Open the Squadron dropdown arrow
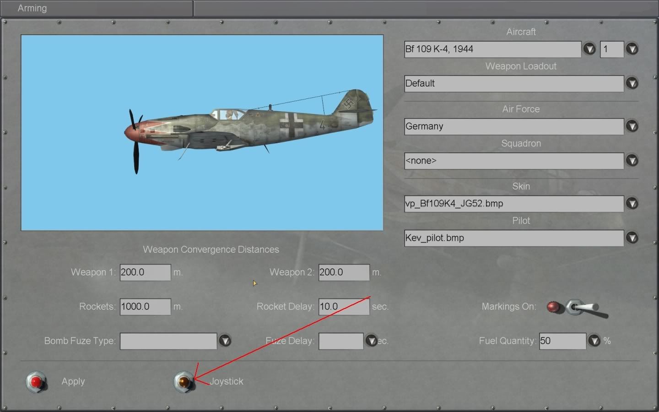659x412 pixels. click(x=632, y=160)
